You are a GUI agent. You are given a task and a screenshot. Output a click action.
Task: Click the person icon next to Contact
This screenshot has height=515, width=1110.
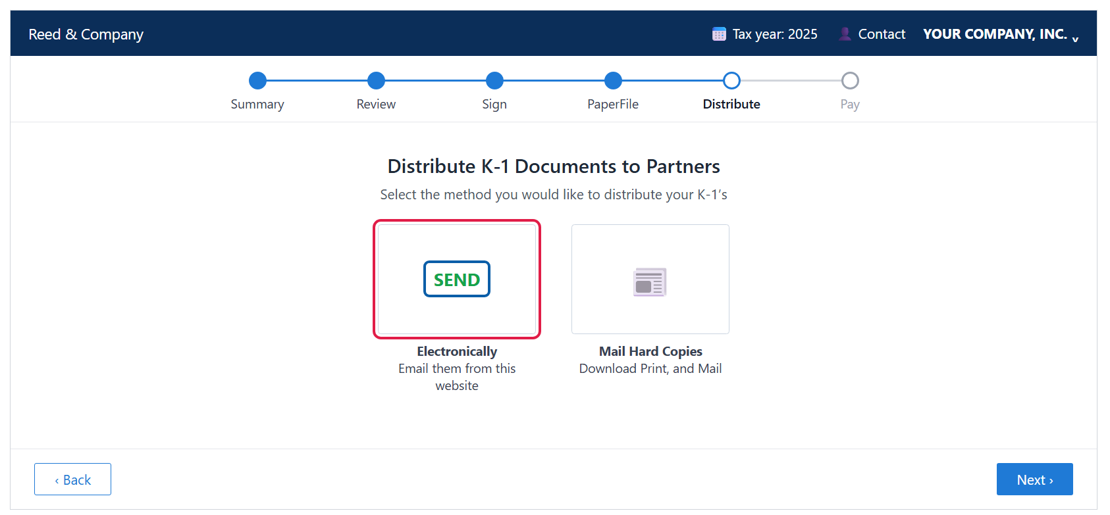(845, 34)
